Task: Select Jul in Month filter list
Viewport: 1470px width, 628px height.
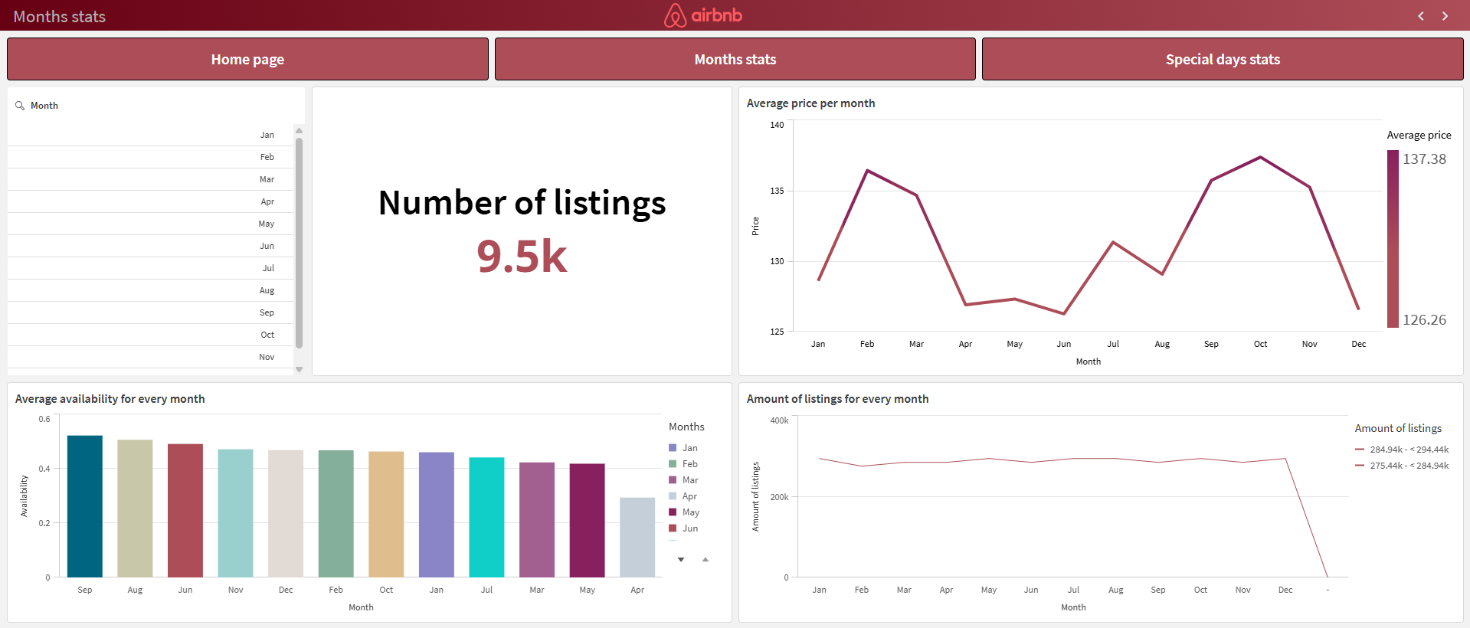Action: tap(151, 268)
